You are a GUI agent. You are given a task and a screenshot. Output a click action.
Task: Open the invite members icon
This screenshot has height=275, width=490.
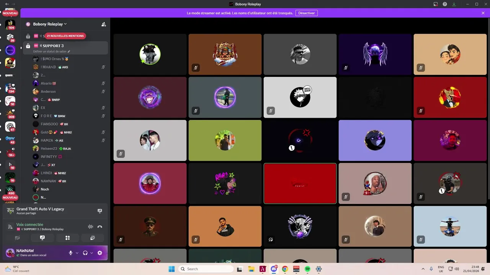103,24
